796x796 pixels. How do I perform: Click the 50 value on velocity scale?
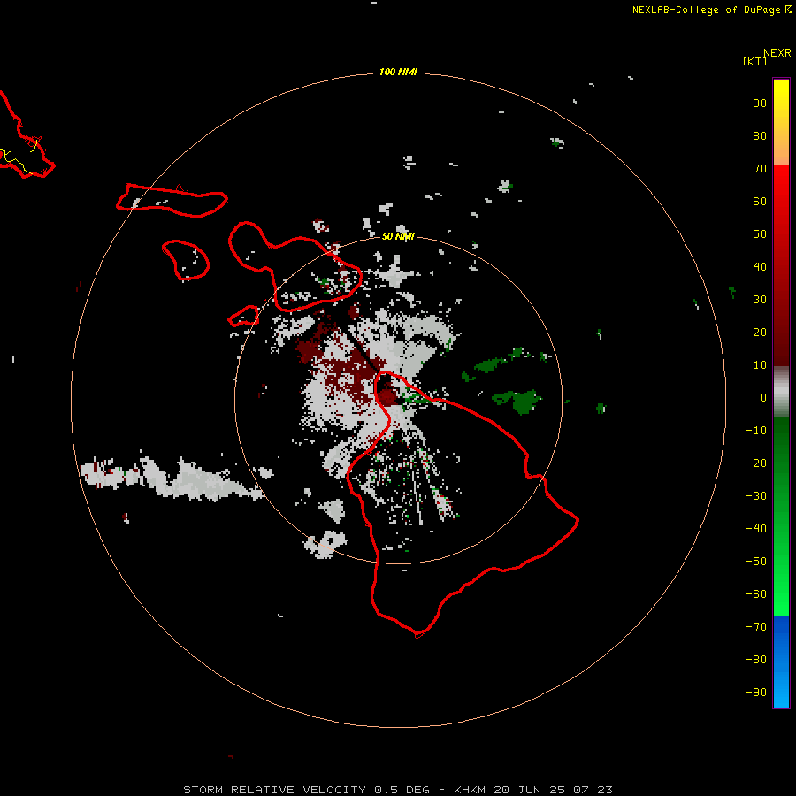click(760, 234)
